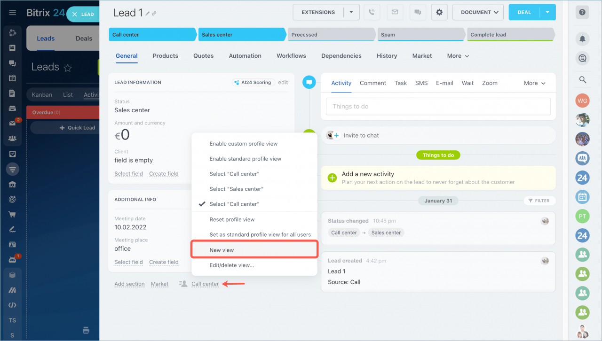Open the Deals tab in background page
Screen dimensions: 602x341
(84, 39)
